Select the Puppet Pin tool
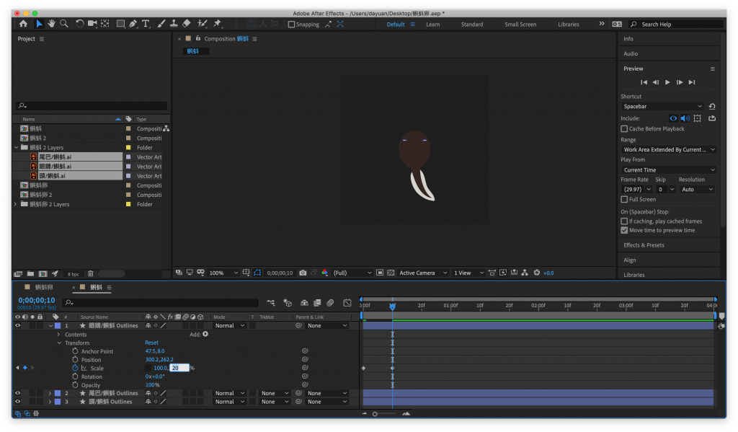This screenshot has height=432, width=738. 217,24
